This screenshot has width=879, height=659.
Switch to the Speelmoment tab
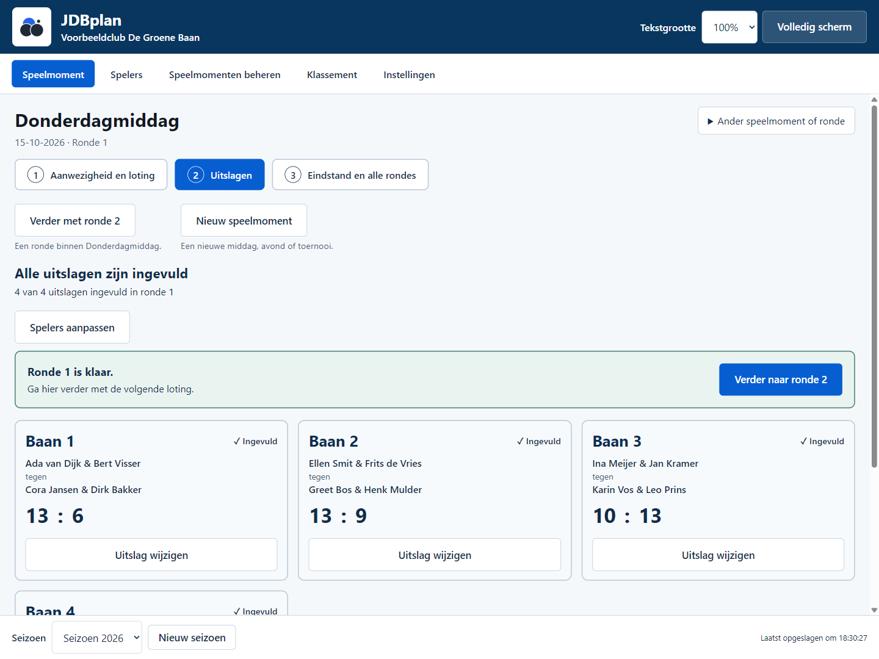(x=53, y=74)
